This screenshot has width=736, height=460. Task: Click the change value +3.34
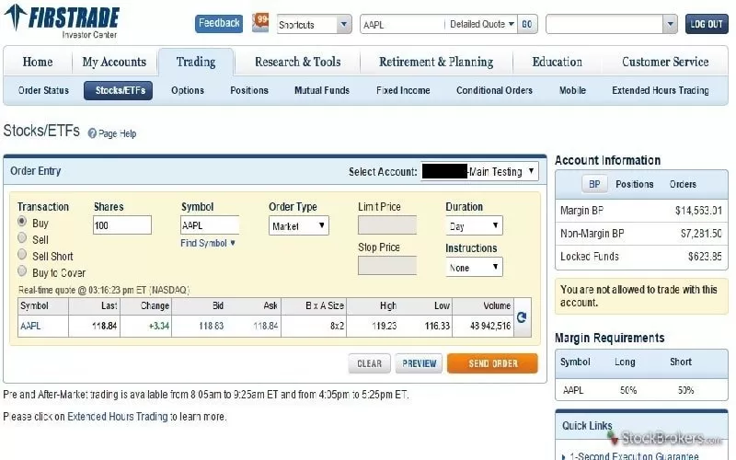click(158, 326)
